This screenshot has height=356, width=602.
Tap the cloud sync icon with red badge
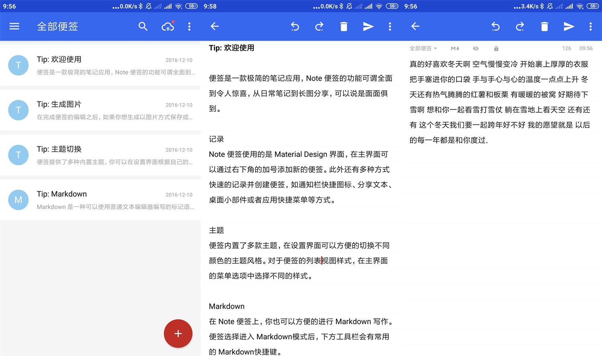(167, 26)
